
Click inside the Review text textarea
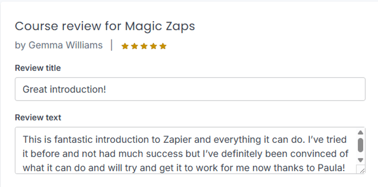coord(186,151)
